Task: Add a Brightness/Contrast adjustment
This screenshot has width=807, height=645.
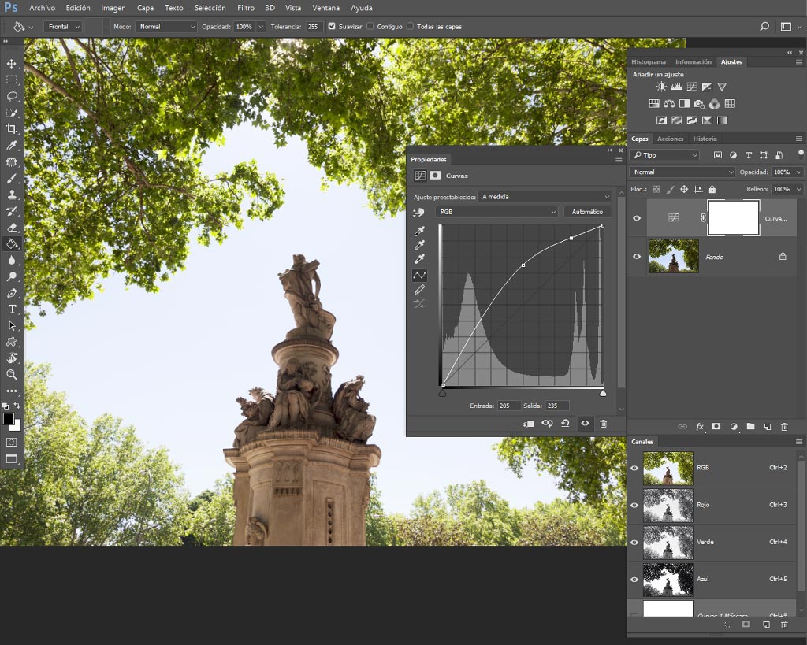Action: point(661,87)
